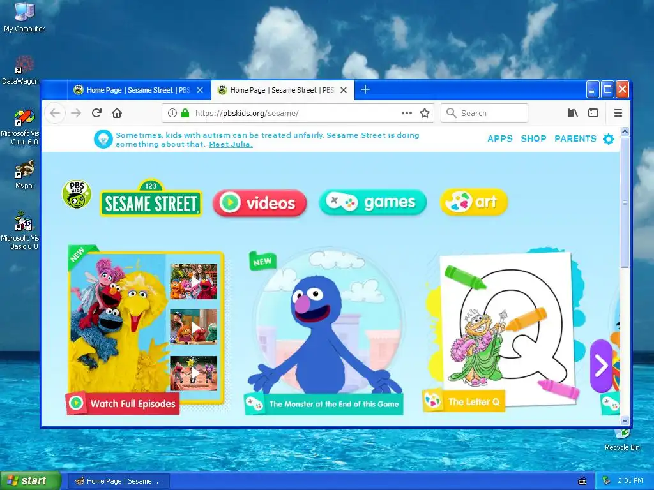This screenshot has width=654, height=490.
Task: Select Mypal desktop shortcut
Action: [24, 175]
